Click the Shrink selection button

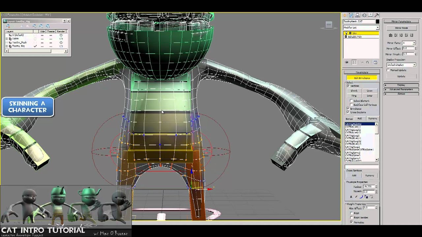[x=354, y=91]
